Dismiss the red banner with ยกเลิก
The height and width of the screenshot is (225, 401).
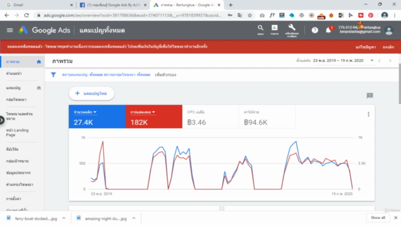(388, 47)
